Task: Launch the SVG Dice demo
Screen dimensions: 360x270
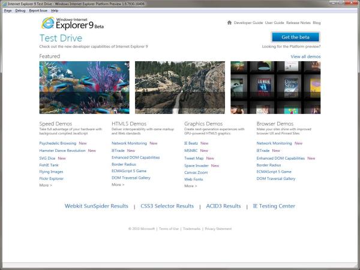Action: tap(47, 158)
